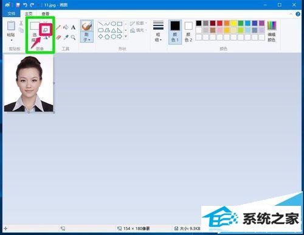Choose the Rectangle shape

[120, 24]
